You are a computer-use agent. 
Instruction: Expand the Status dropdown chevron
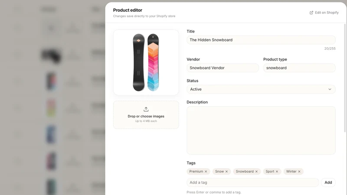[330, 89]
